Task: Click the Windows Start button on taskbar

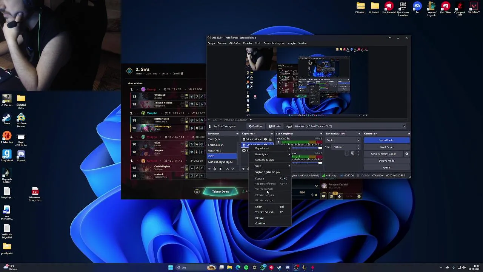Action: click(x=171, y=267)
